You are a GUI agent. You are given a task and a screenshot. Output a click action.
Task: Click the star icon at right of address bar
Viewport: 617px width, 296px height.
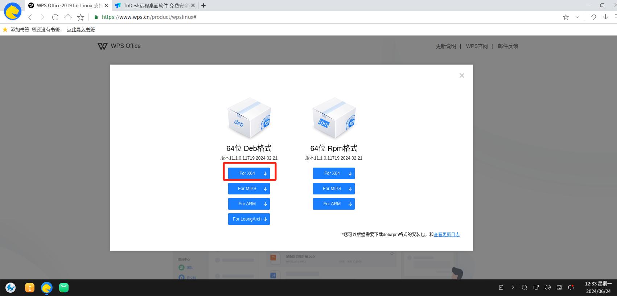[566, 17]
